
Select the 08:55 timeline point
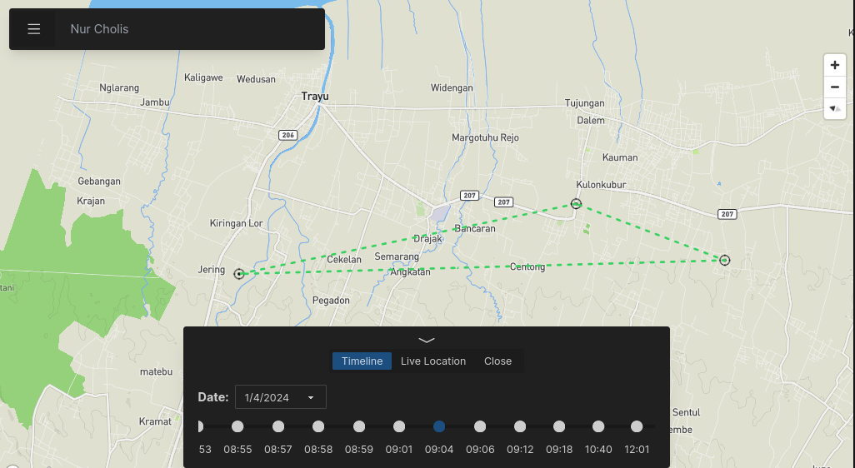click(x=237, y=426)
